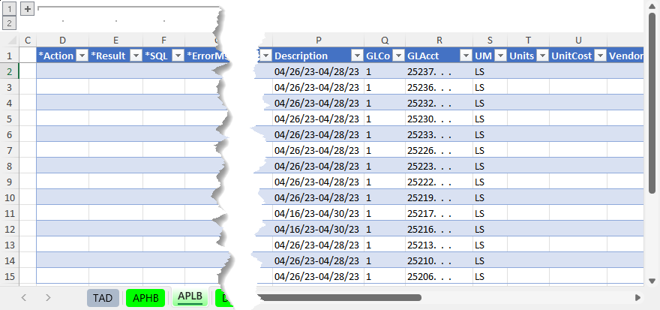The width and height of the screenshot is (660, 310).
Task: Open the Units column filter dropdown
Action: pos(542,56)
